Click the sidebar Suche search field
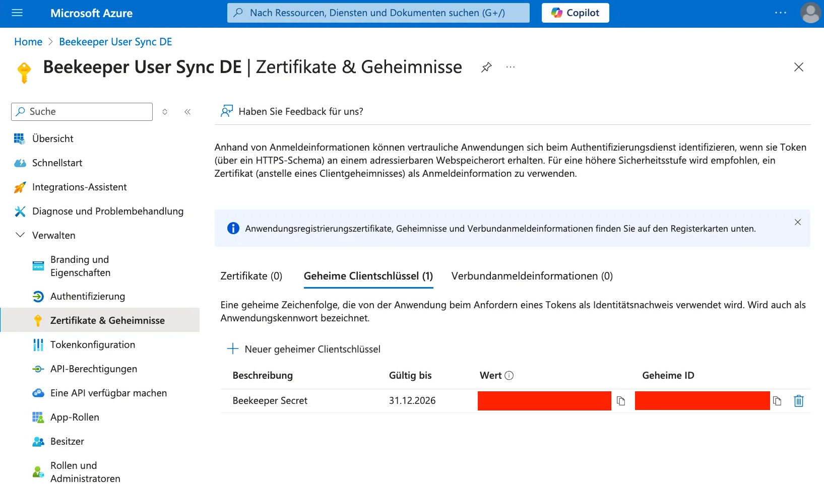Image resolution: width=824 pixels, height=486 pixels. [82, 112]
